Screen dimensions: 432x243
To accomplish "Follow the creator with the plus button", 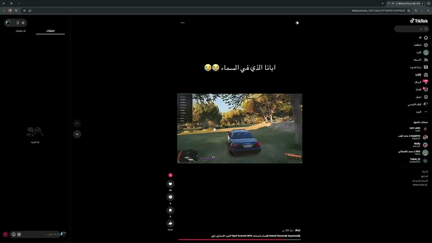I will (170, 175).
